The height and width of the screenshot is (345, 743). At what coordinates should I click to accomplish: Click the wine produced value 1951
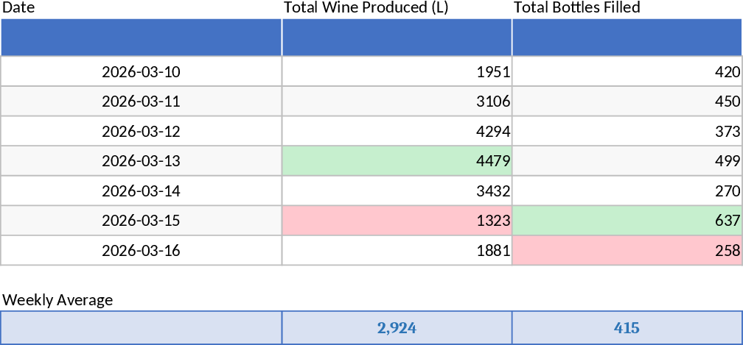[397, 72]
